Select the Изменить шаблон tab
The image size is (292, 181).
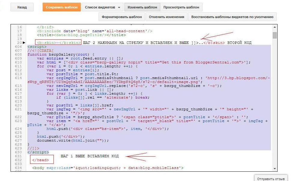pos(142,7)
